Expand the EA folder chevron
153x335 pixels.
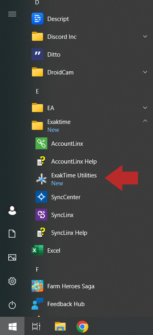[x=145, y=108]
